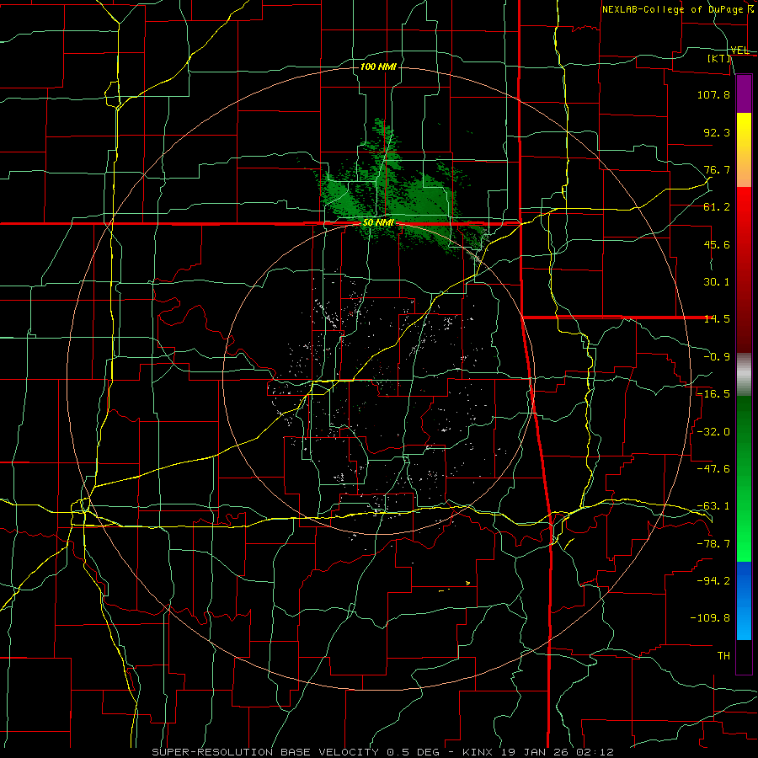Click the -109.8 velocity scale value

click(x=710, y=618)
